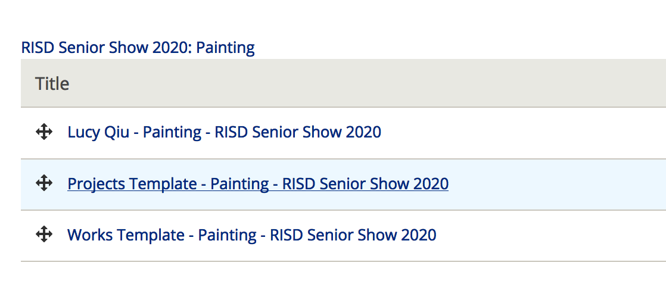Select the highlighted Projects Template row background
Screen dimensions: 666x300
pyautogui.click(x=343, y=184)
